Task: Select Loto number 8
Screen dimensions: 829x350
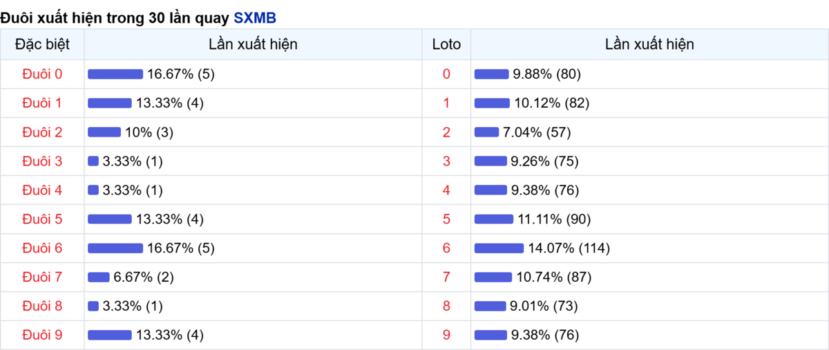Action: [446, 306]
